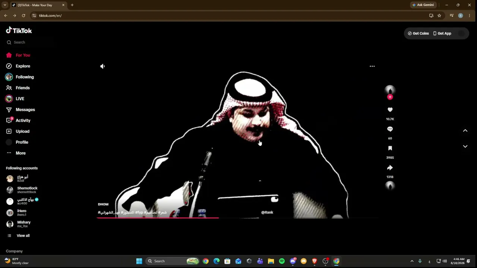Open the LIVE section
Image resolution: width=477 pixels, height=268 pixels.
pyautogui.click(x=15, y=99)
